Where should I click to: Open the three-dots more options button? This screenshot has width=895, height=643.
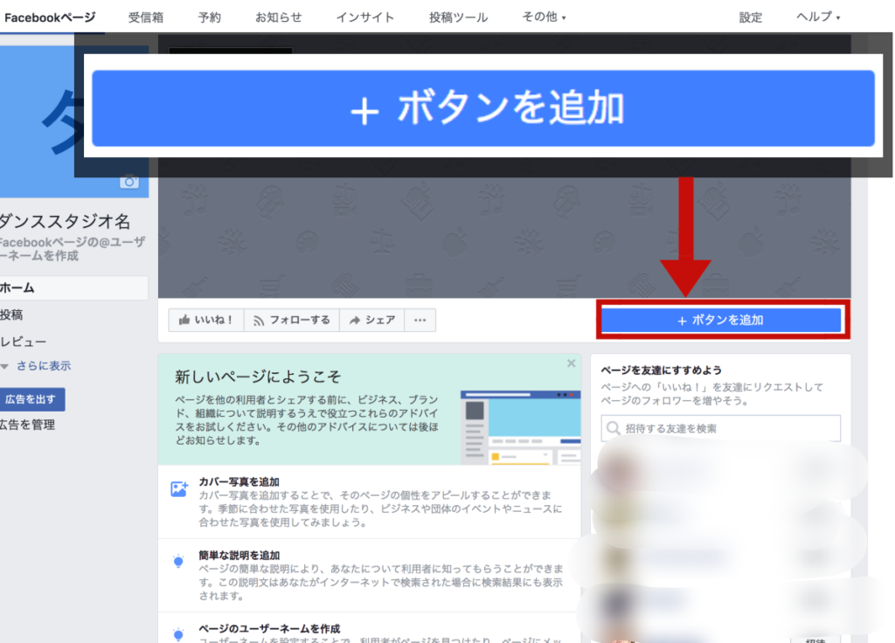(420, 320)
